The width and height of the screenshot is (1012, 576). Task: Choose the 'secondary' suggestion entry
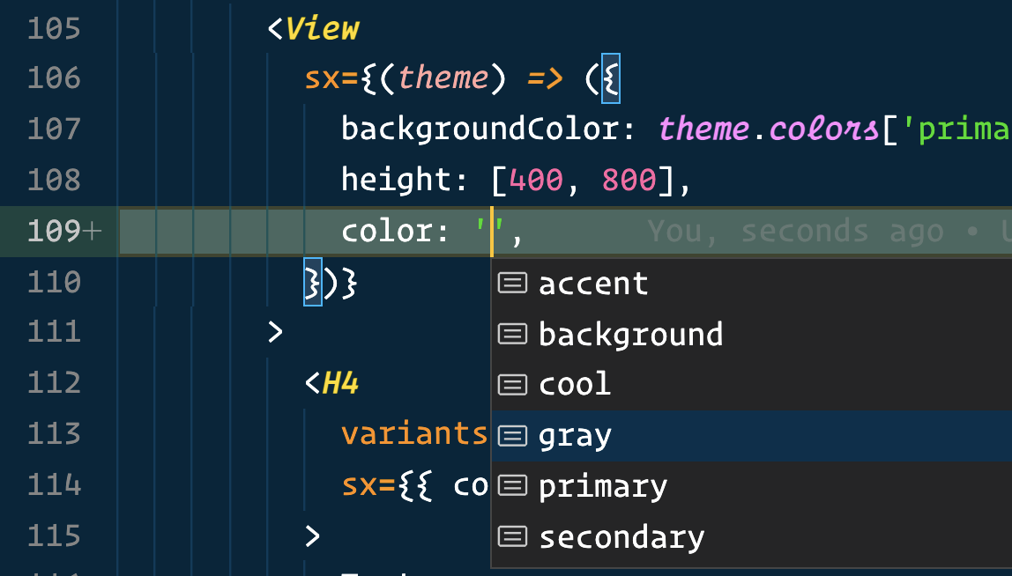(752, 537)
